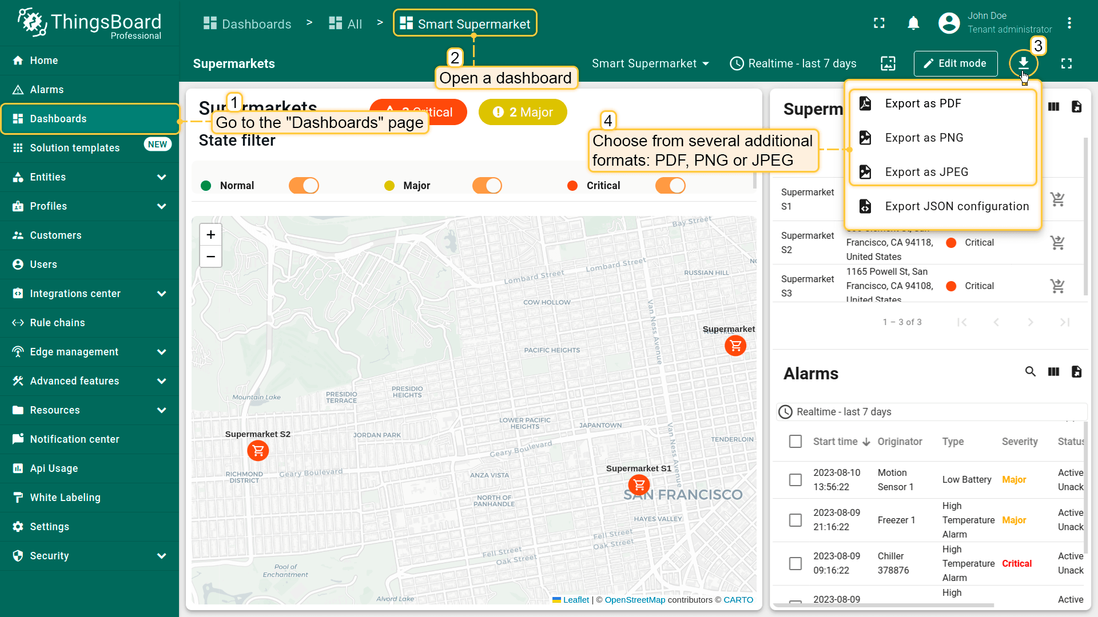Image resolution: width=1098 pixels, height=617 pixels.
Task: Toggle the Normal state filter off
Action: click(x=304, y=186)
